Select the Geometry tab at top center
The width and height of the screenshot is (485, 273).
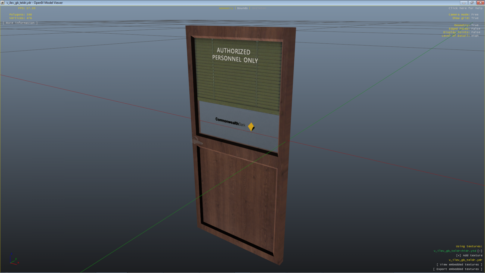226,8
